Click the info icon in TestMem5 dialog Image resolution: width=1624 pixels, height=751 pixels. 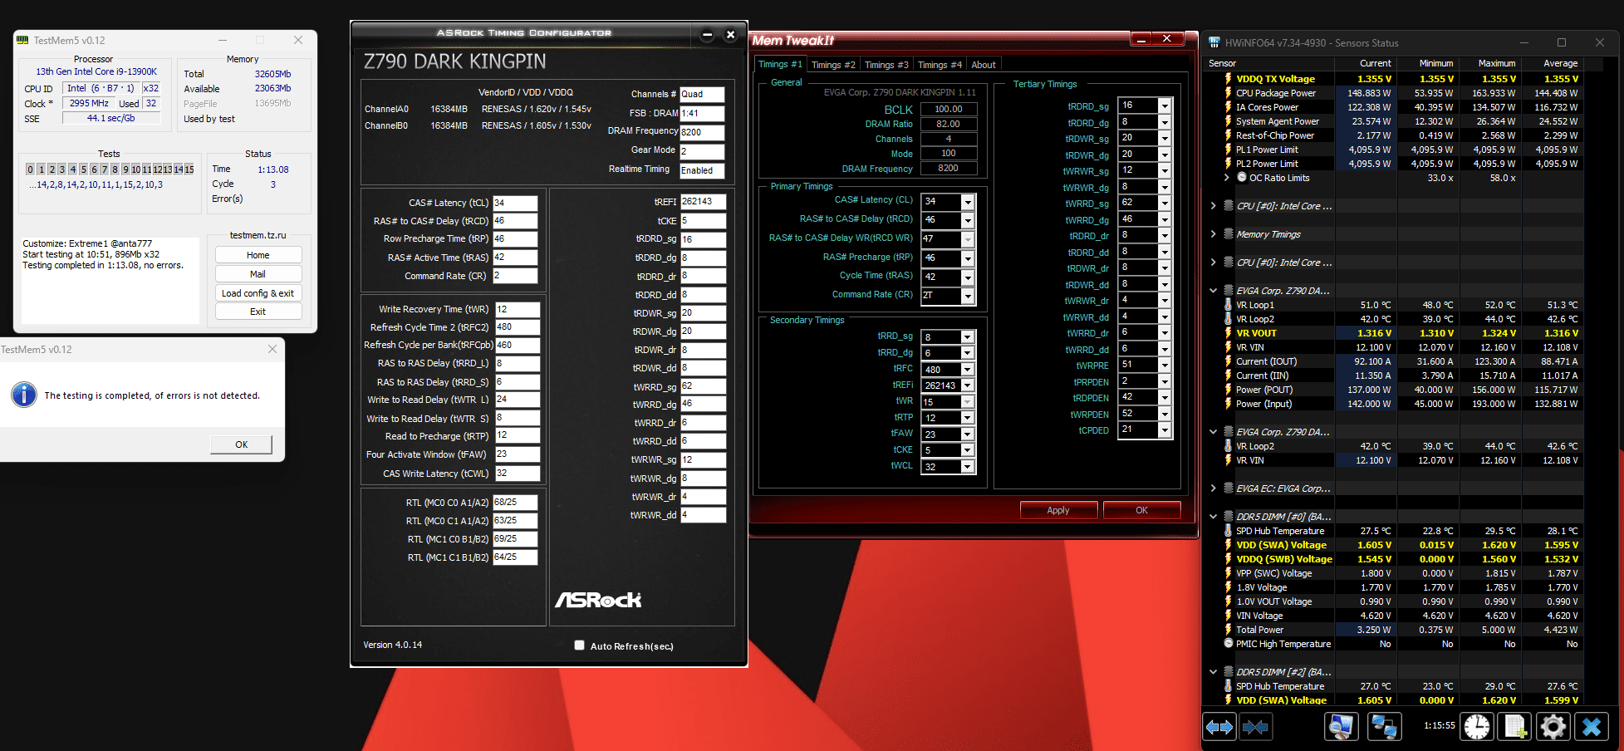[x=24, y=395]
